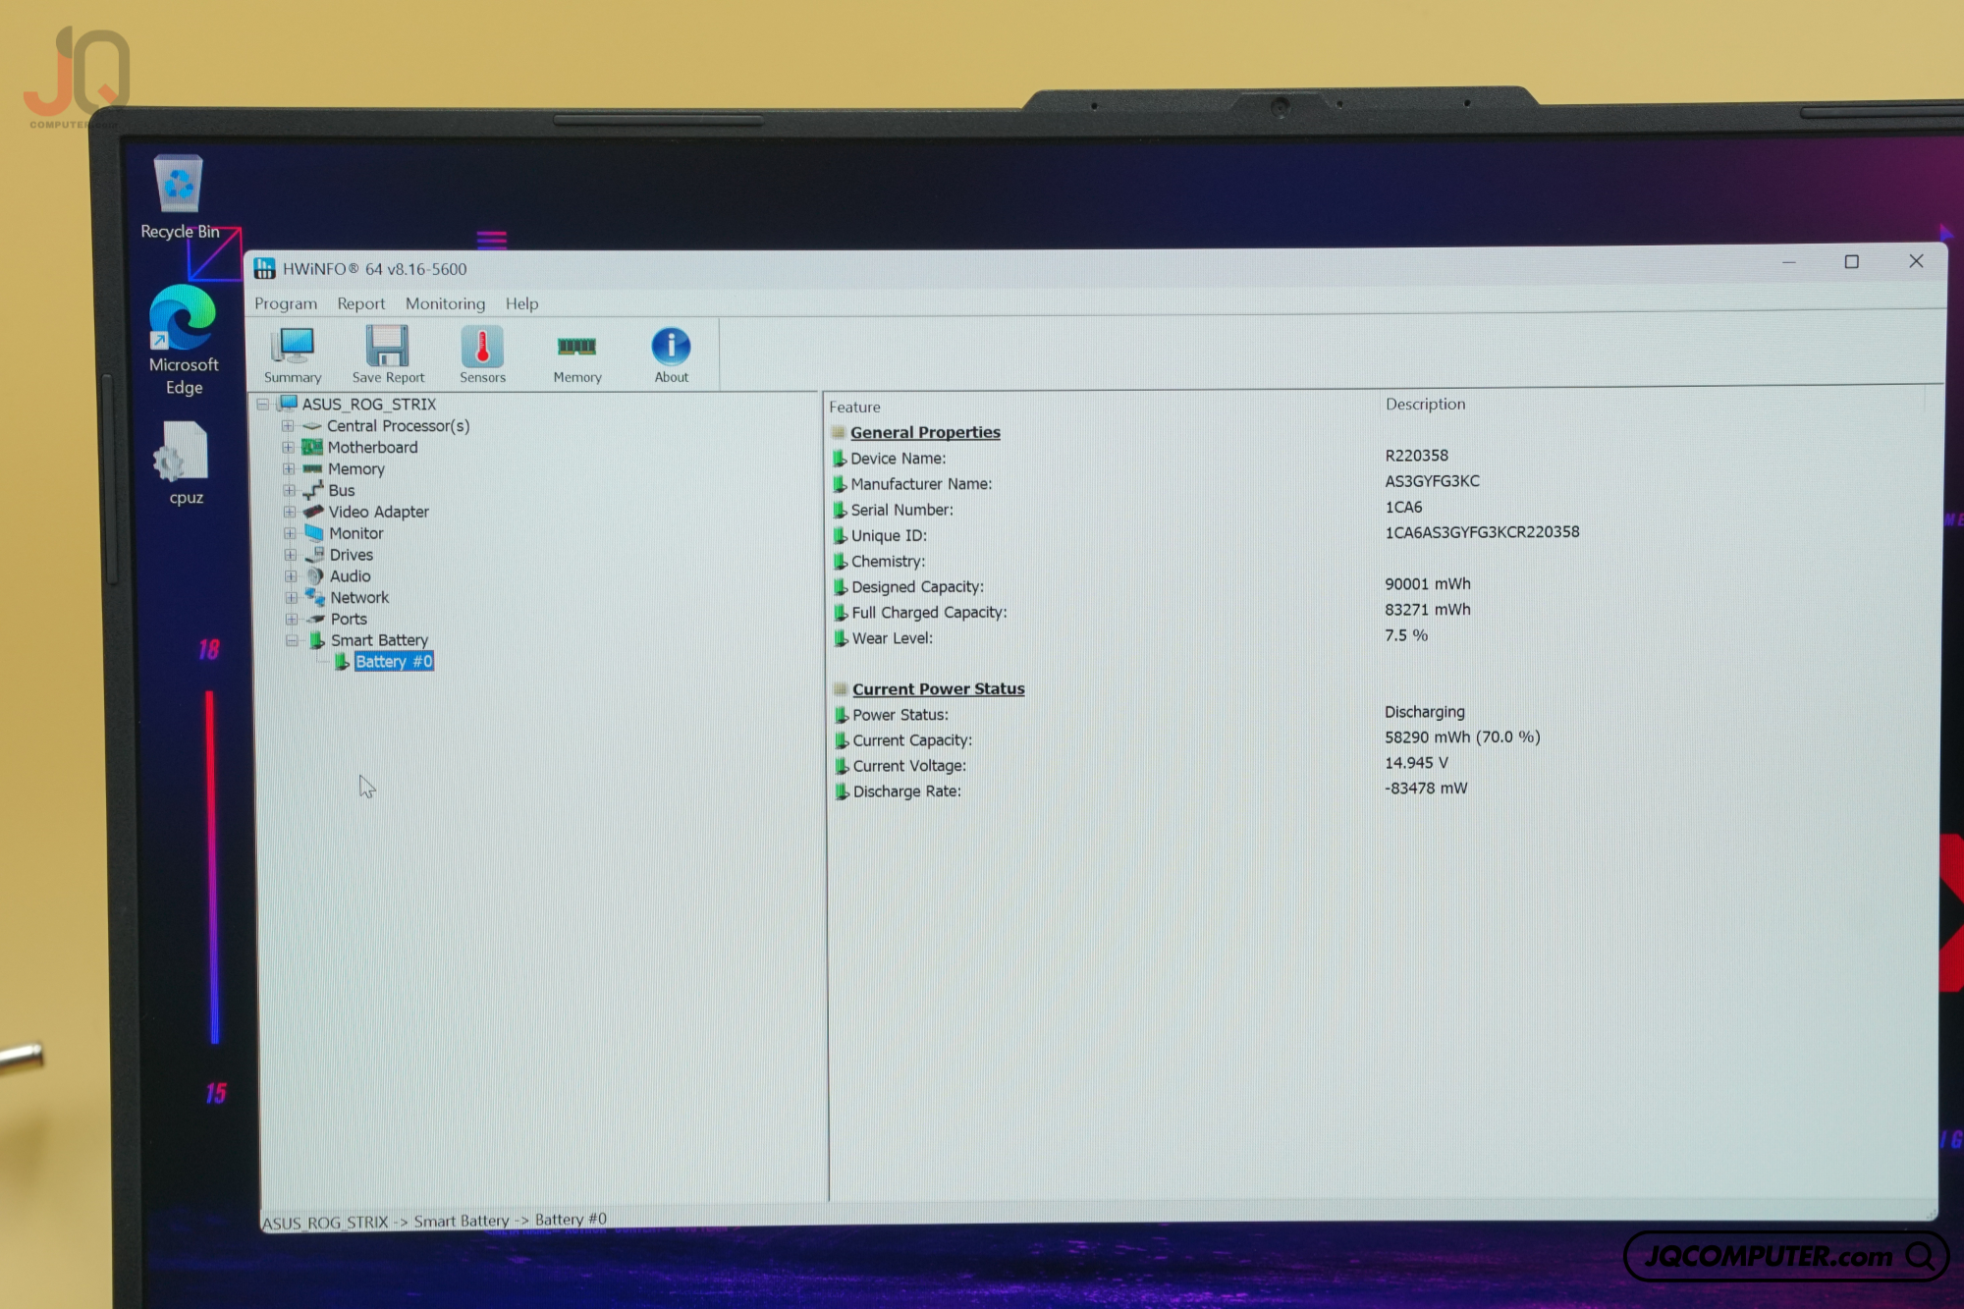Collapse the Smart Battery node
This screenshot has width=1964, height=1309.
coord(292,640)
